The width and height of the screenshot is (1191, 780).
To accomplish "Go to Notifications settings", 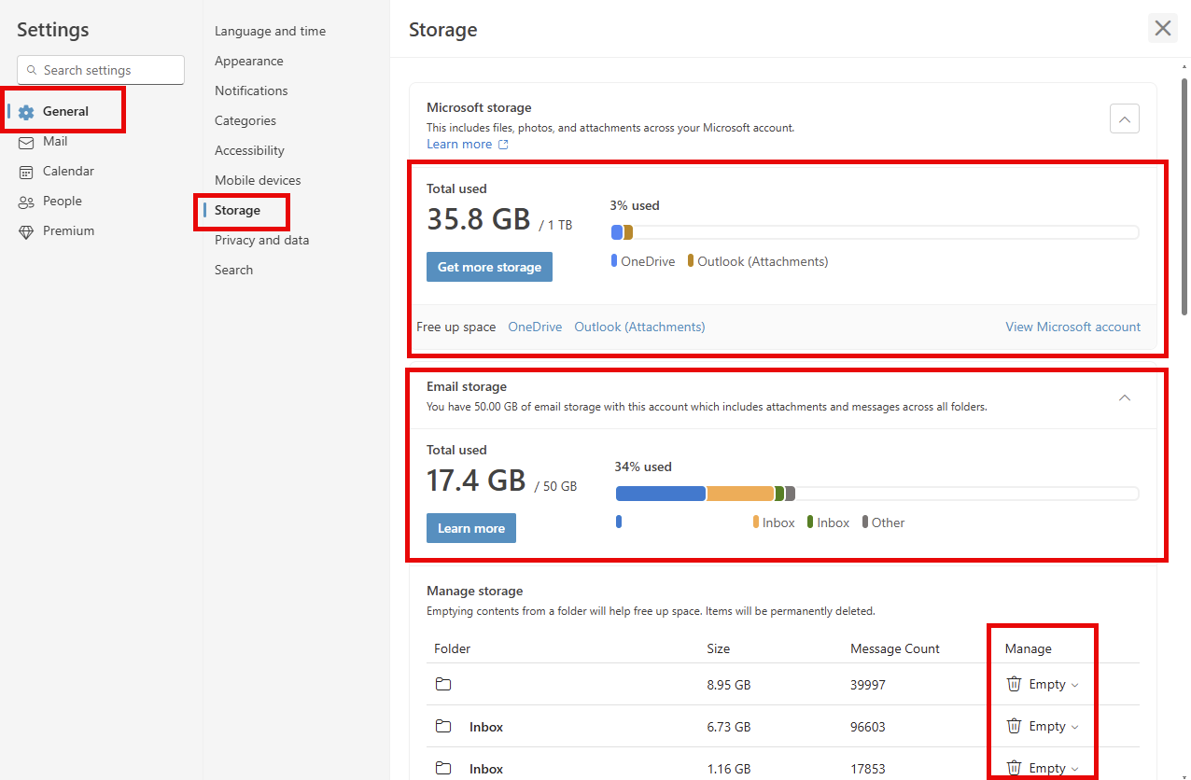I will click(x=251, y=91).
